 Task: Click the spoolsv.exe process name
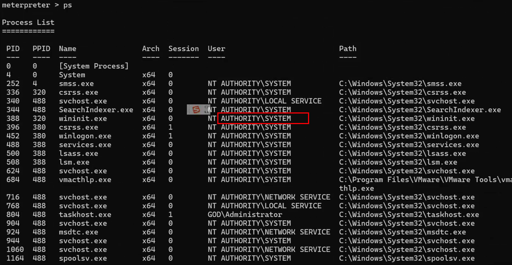click(x=83, y=258)
